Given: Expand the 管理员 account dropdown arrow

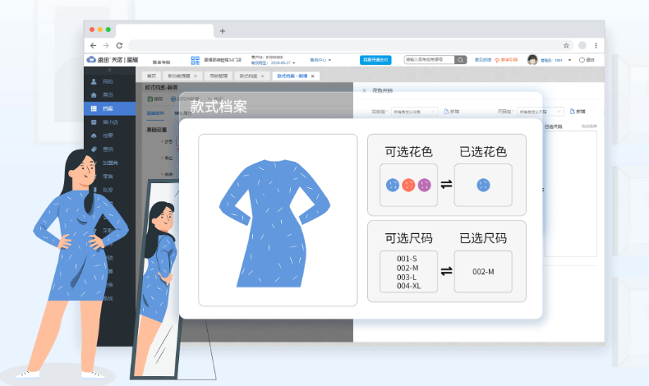Looking at the screenshot, I should [x=569, y=60].
